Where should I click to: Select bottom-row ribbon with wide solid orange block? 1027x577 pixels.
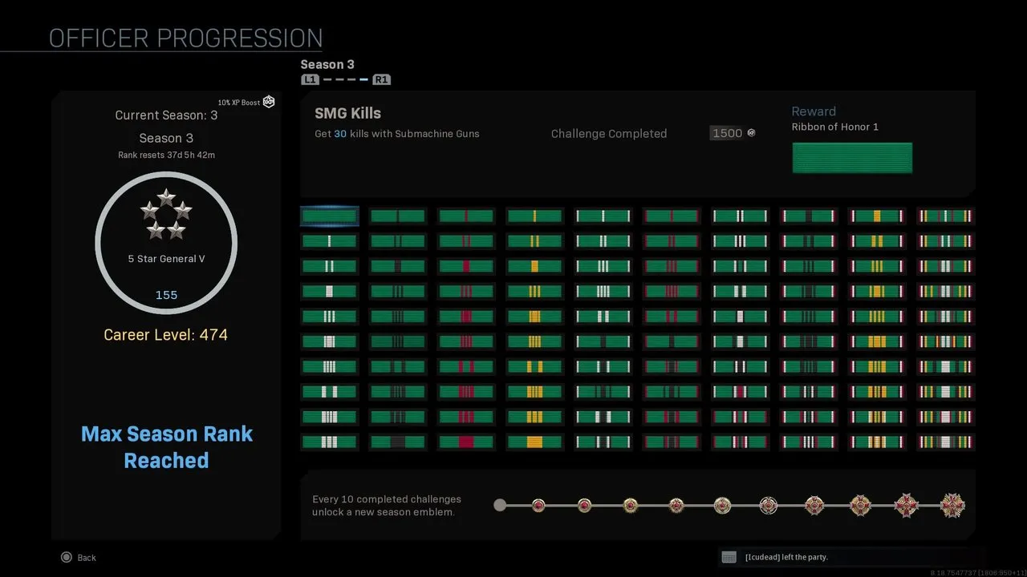coord(534,442)
